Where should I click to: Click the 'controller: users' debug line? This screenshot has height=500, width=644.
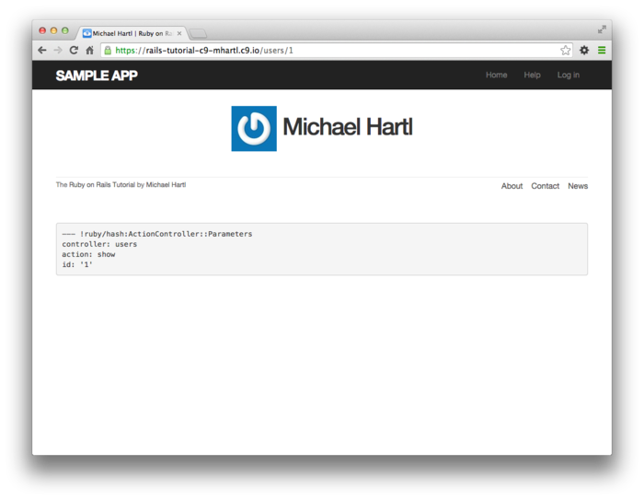(x=99, y=244)
